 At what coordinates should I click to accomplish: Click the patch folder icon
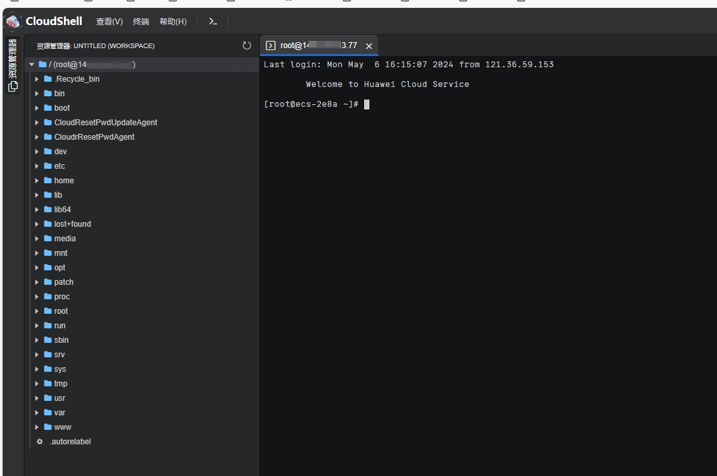(x=47, y=282)
